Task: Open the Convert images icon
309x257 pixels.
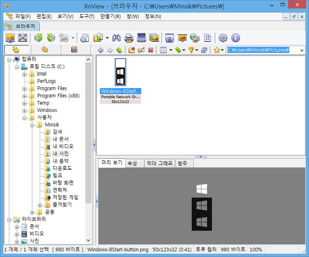Action: (x=154, y=38)
